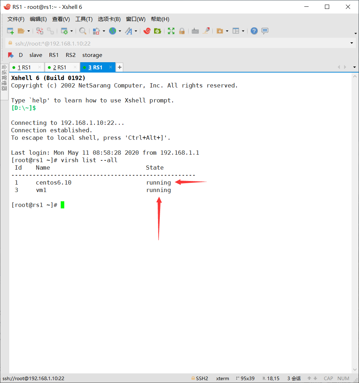
Task: Open the tab list dropdown arrow
Action: pyautogui.click(x=355, y=67)
